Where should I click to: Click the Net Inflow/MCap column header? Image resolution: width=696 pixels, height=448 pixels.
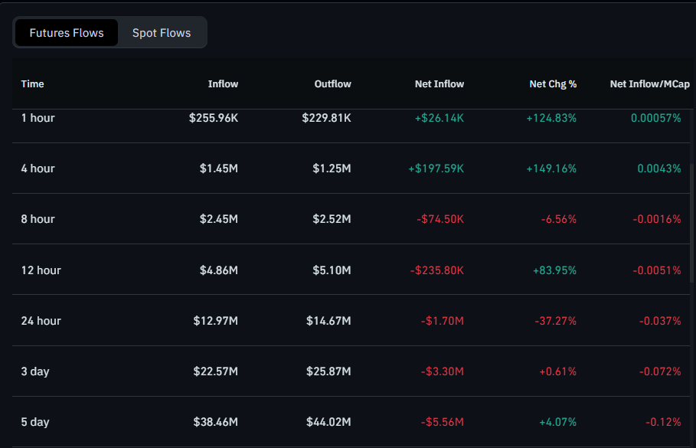coord(649,84)
